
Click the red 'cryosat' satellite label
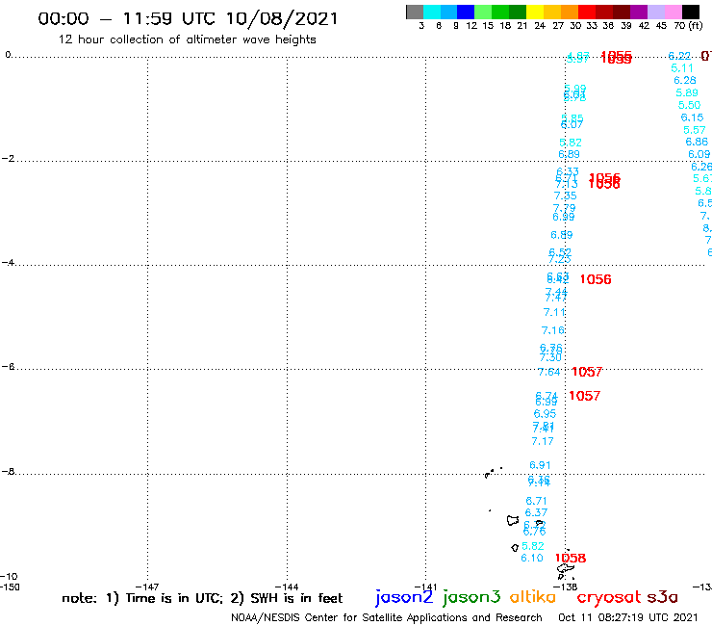point(608,597)
